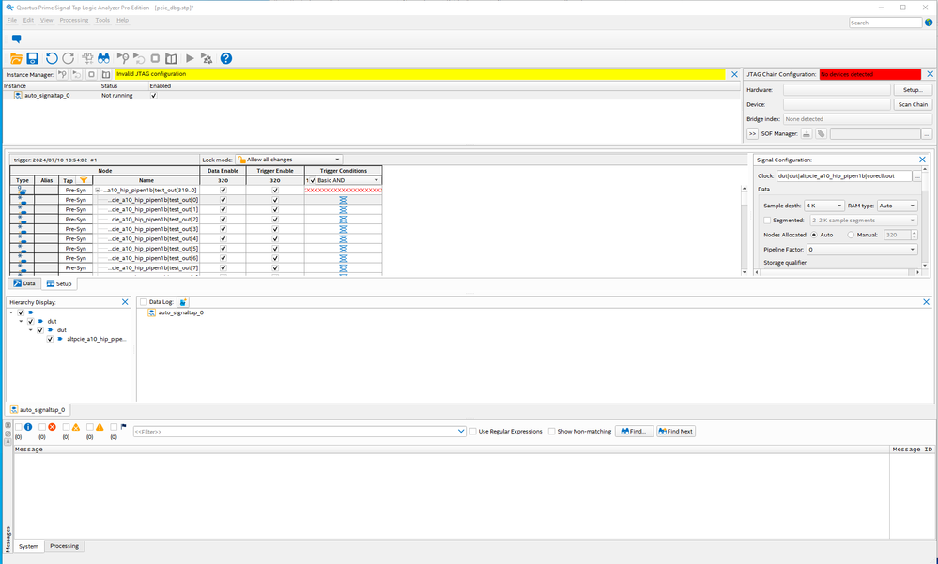Click Stop icon in Instance Manager bar
The width and height of the screenshot is (938, 564).
pyautogui.click(x=91, y=75)
